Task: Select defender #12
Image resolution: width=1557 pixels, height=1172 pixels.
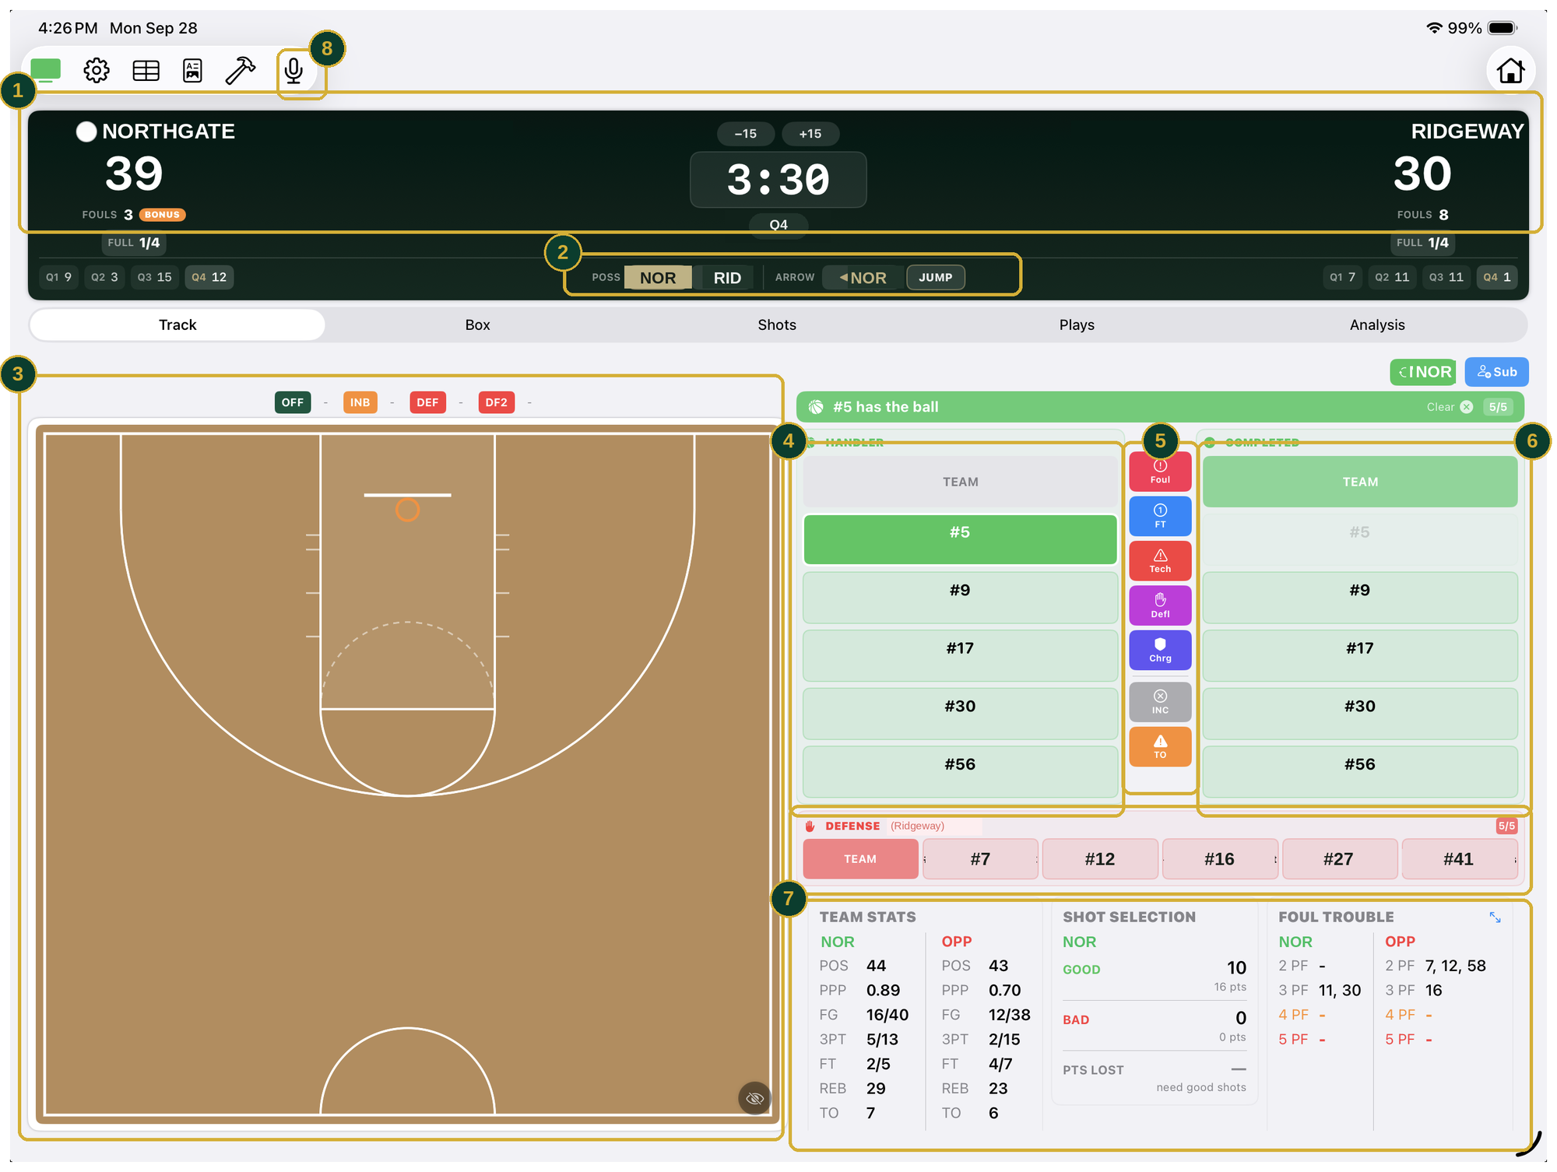Action: pyautogui.click(x=1099, y=859)
